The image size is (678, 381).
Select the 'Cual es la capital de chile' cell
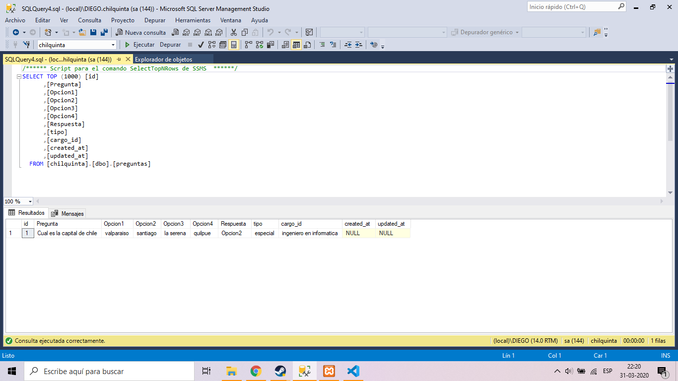pos(68,233)
